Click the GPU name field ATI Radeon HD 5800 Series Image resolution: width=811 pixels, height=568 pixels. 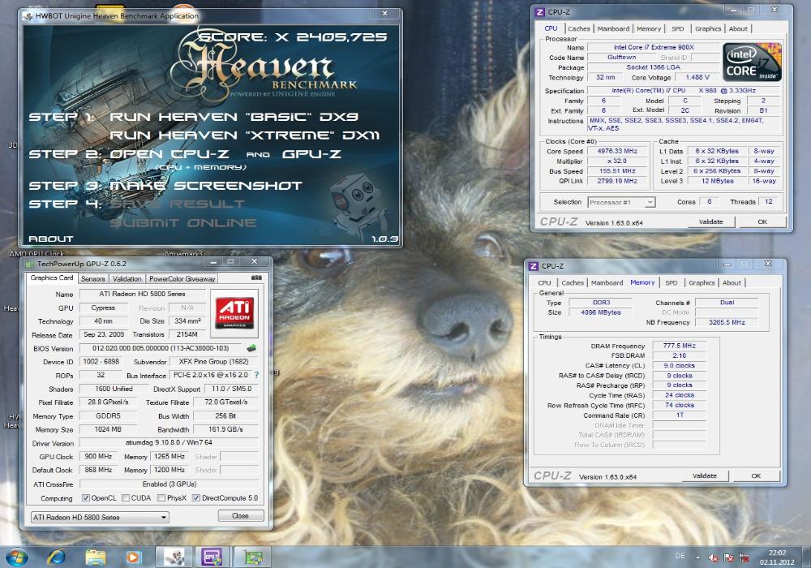click(x=142, y=294)
